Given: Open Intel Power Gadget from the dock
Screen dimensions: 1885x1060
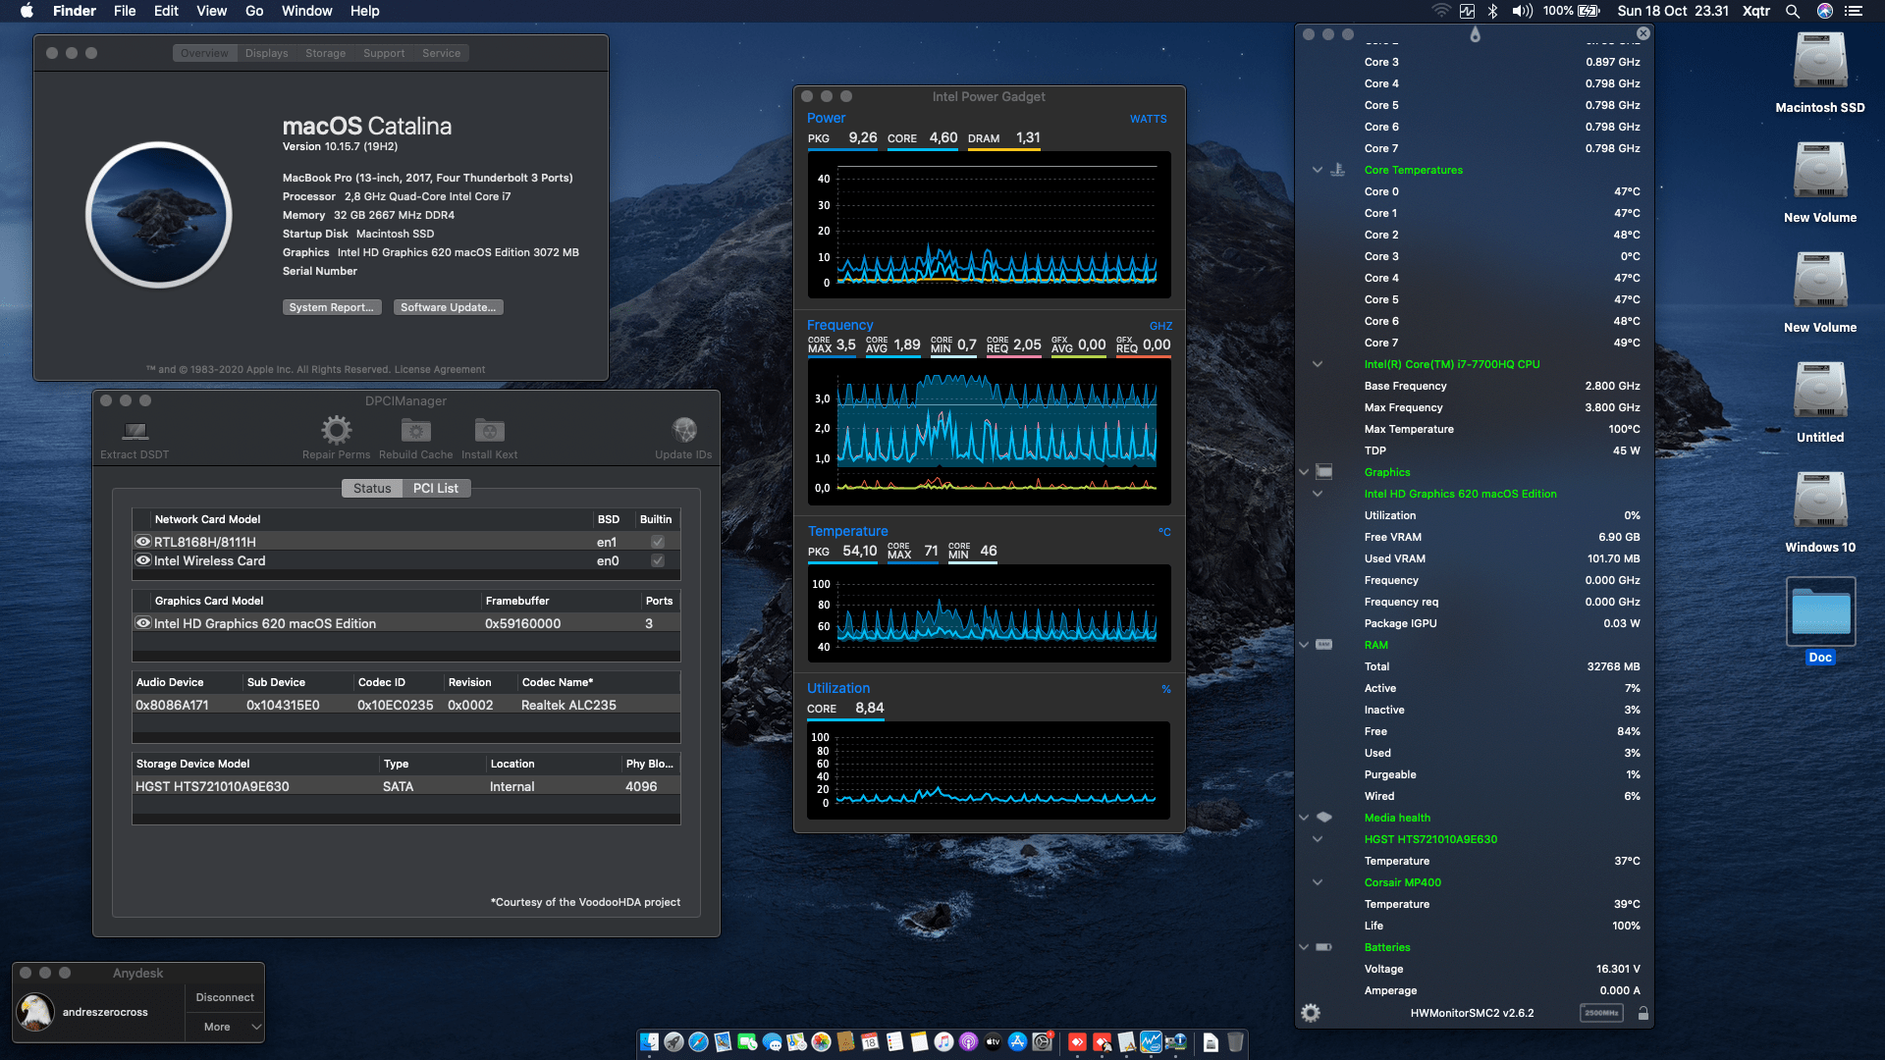Looking at the screenshot, I should coord(1151,1041).
